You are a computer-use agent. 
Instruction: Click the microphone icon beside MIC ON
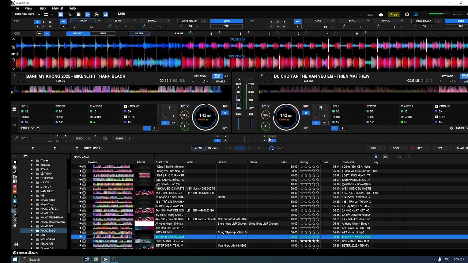(16, 138)
